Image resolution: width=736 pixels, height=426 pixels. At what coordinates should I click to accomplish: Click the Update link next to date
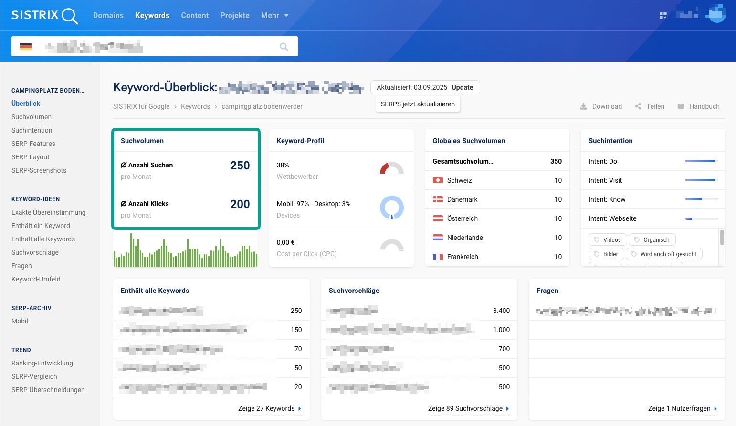click(462, 87)
